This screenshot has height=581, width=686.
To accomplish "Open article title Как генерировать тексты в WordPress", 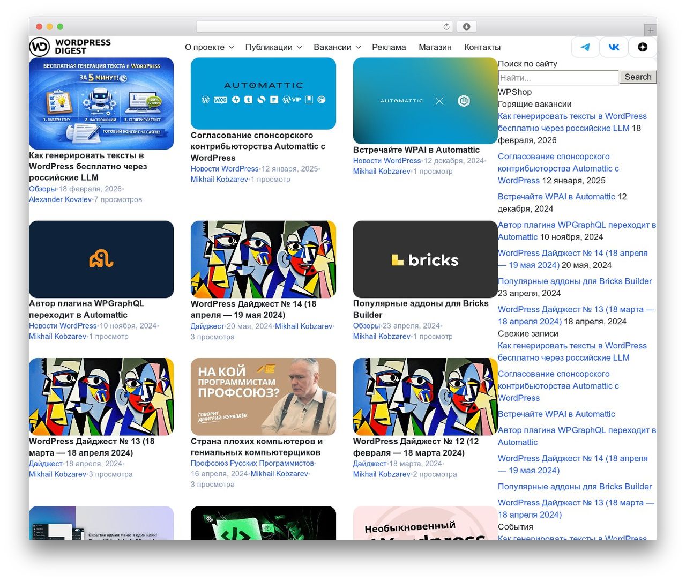I will 88,166.
